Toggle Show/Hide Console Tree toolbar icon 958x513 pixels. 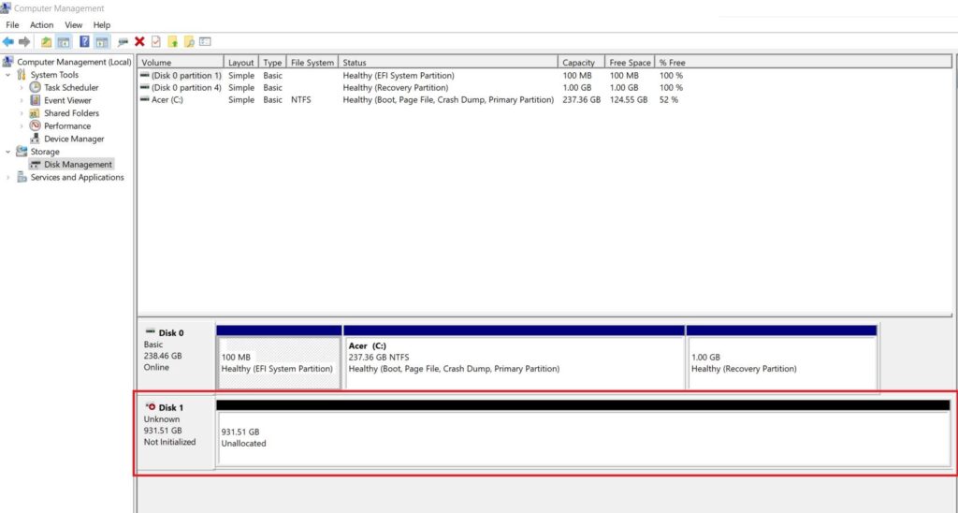coord(64,41)
